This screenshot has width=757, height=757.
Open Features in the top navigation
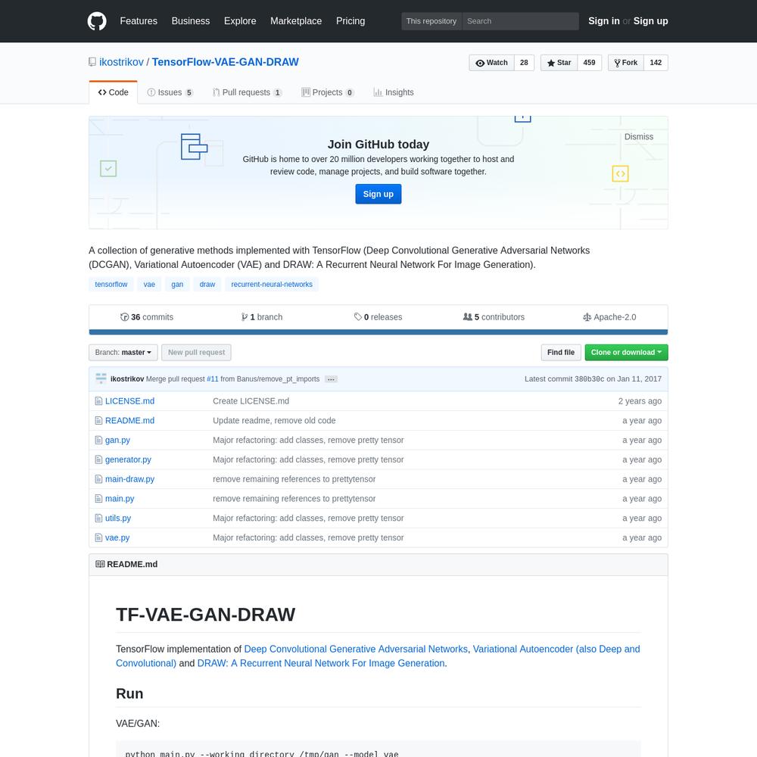pos(139,21)
